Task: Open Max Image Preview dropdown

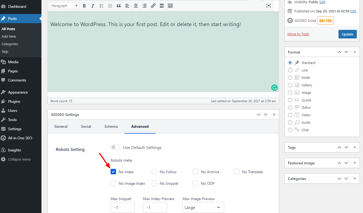Action: 203,207
